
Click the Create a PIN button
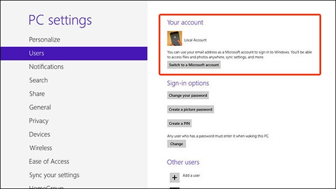179,123
